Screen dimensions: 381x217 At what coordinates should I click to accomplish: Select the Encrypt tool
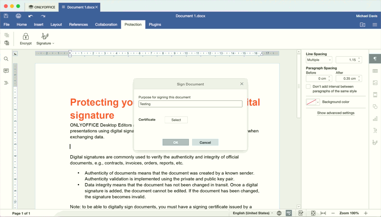(x=26, y=38)
